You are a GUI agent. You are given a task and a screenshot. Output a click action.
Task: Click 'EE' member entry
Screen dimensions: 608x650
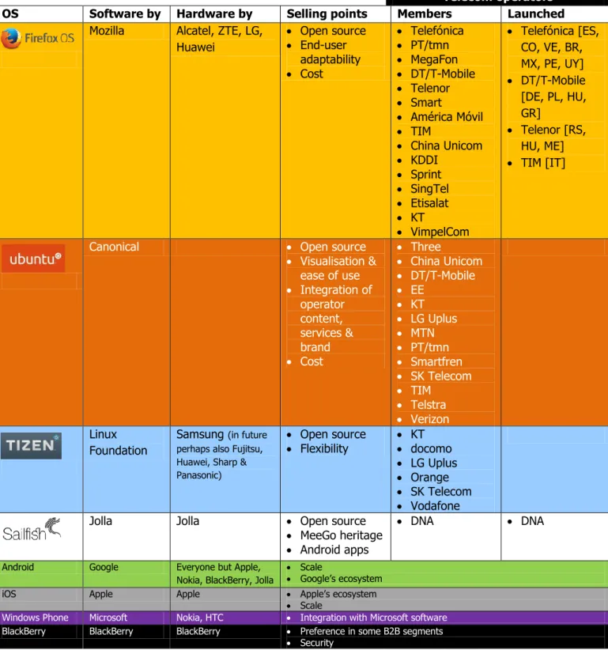tap(417, 290)
